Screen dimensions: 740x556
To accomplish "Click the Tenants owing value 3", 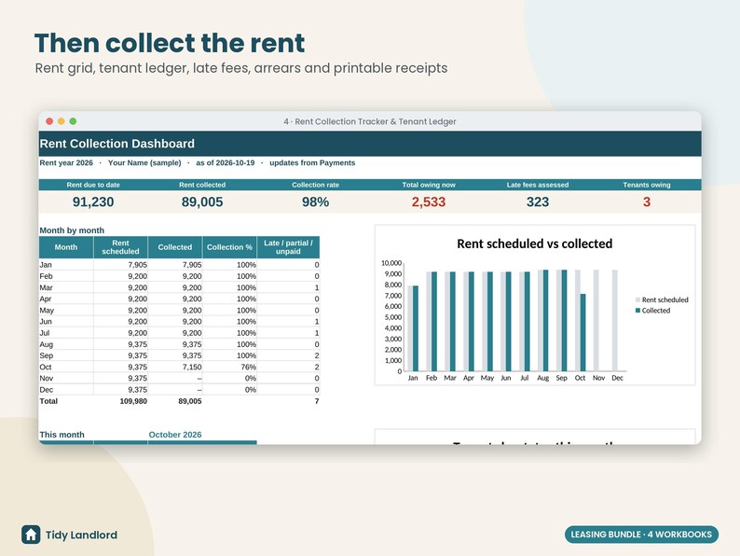I will click(x=647, y=202).
